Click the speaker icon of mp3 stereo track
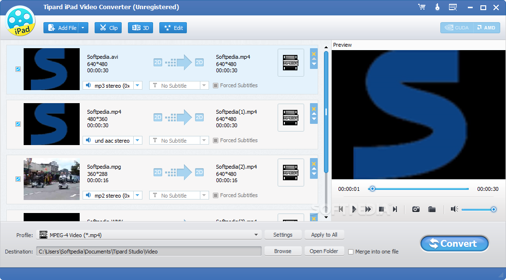This screenshot has height=280, width=506. (88, 85)
